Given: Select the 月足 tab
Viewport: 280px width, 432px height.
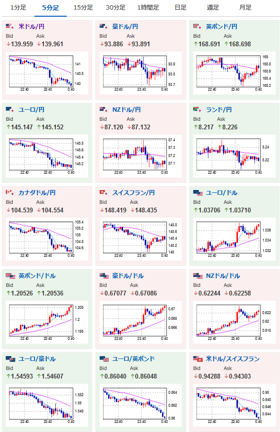Looking at the screenshot, I should tap(245, 8).
